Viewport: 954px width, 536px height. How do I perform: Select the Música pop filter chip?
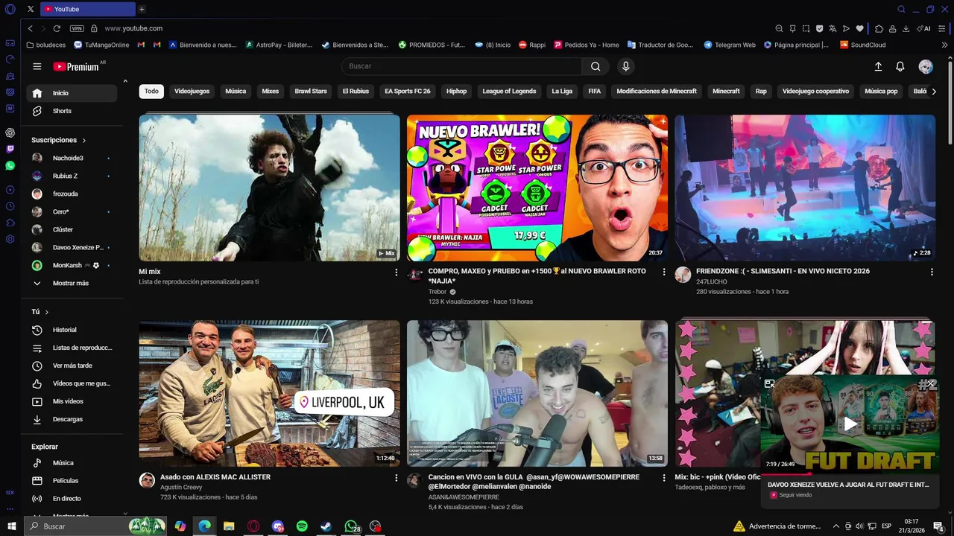coord(881,92)
